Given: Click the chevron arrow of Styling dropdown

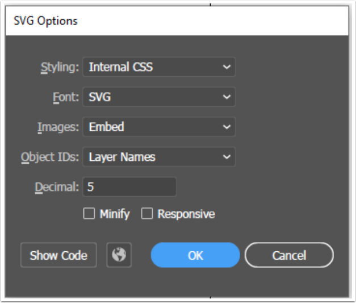Looking at the screenshot, I should click(x=227, y=67).
